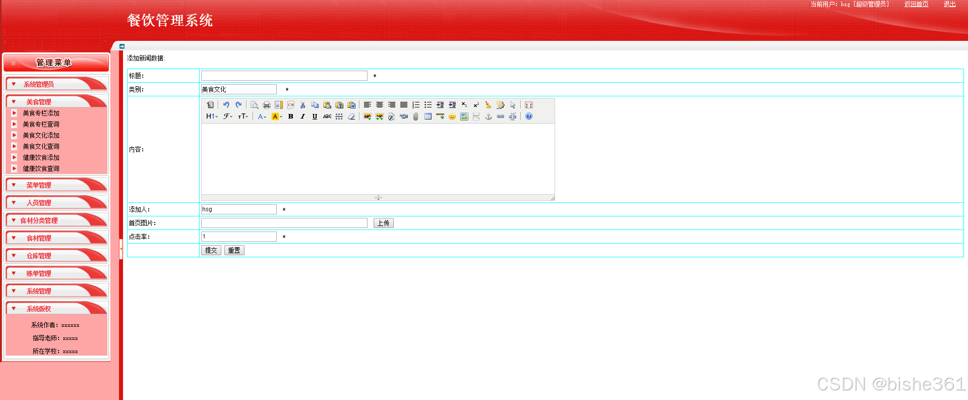Focus the 标题 title input field
Viewport: 968px width, 400px height.
pyautogui.click(x=284, y=76)
